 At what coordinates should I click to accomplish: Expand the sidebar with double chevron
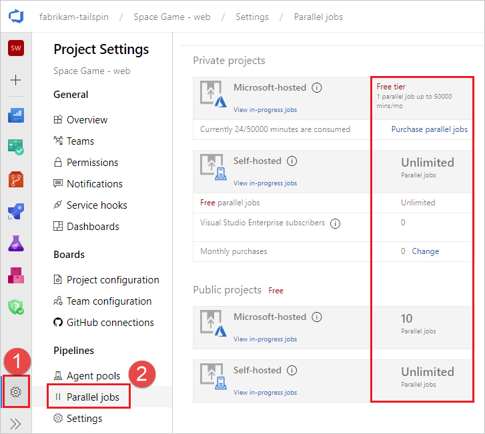tap(16, 424)
